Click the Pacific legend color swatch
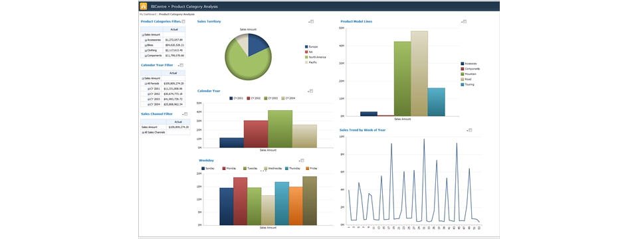Screen dimensions: 638x239 pos(306,62)
